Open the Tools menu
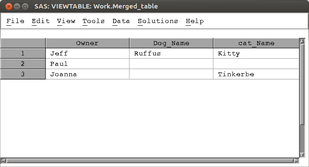Screen dimensions: 309x167 (x=93, y=21)
